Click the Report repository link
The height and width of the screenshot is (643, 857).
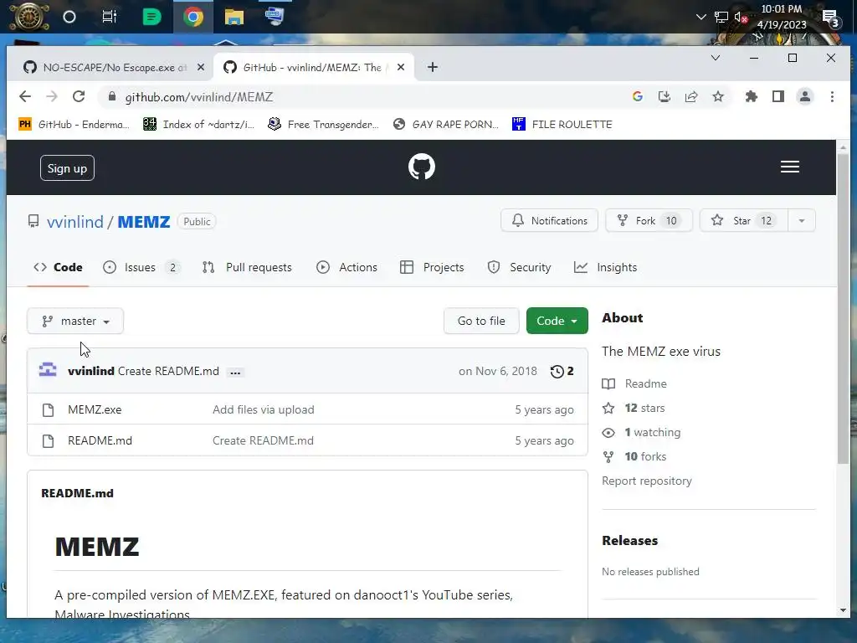click(x=647, y=481)
